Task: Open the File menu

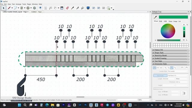Action: 2,4
